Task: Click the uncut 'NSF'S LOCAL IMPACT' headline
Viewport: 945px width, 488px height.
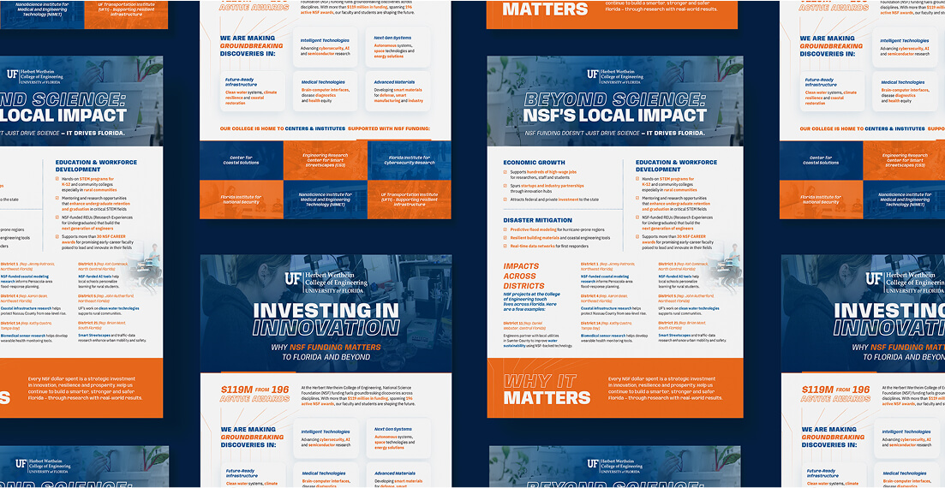Action: tap(615, 115)
